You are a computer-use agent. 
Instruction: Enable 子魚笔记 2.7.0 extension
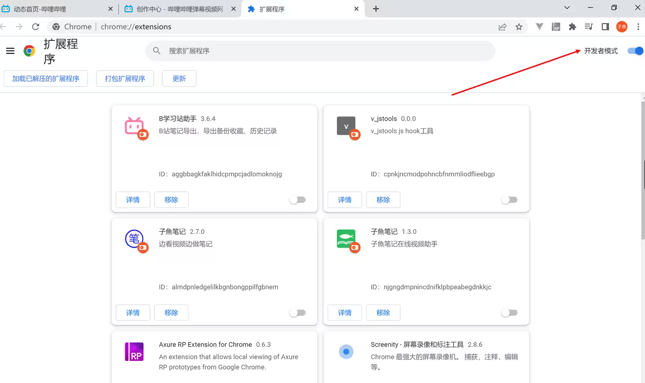click(297, 313)
